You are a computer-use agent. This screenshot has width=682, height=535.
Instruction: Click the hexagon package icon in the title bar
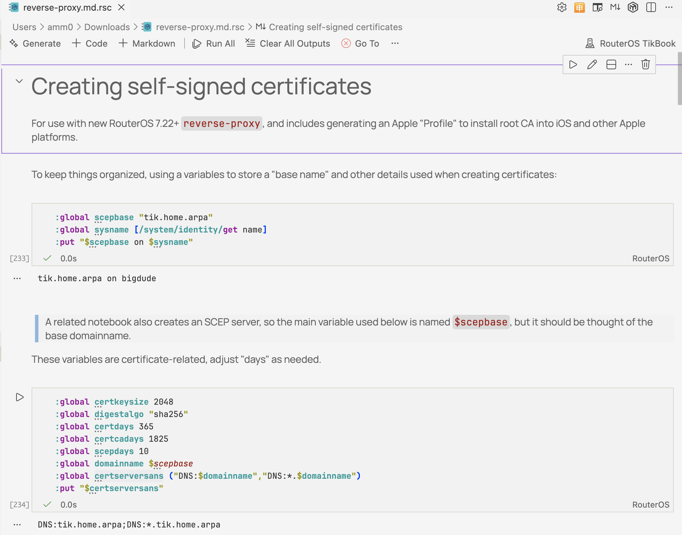[x=633, y=7]
